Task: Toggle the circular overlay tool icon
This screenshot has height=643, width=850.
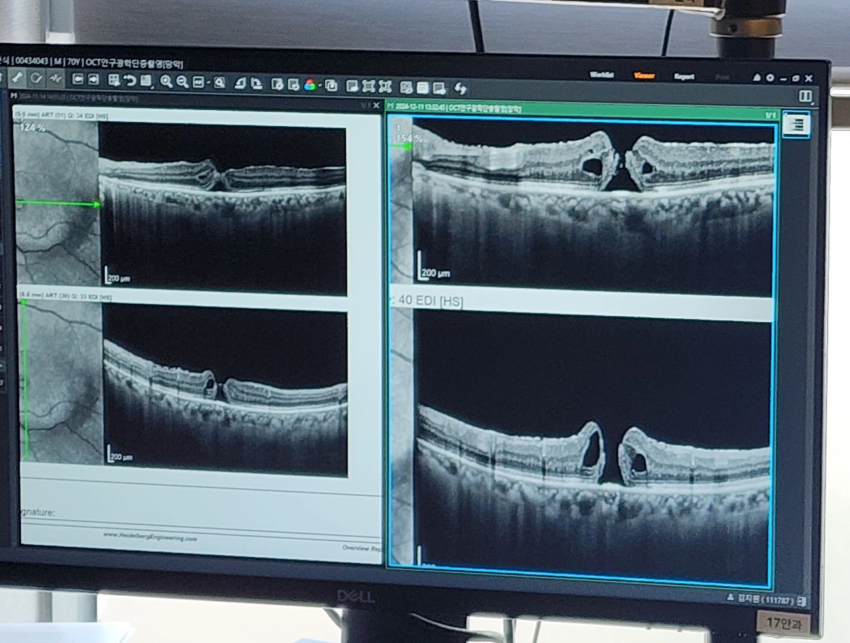Action: pyautogui.click(x=37, y=78)
